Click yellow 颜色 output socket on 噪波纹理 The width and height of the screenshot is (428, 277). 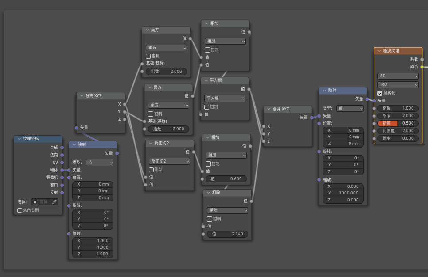point(422,67)
